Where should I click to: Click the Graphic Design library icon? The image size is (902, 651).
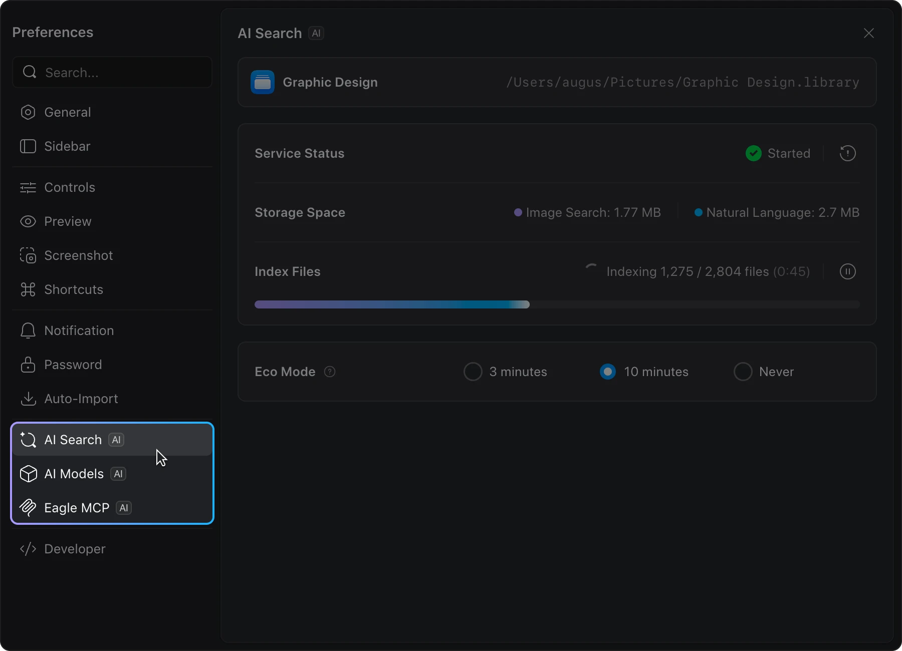coord(263,82)
